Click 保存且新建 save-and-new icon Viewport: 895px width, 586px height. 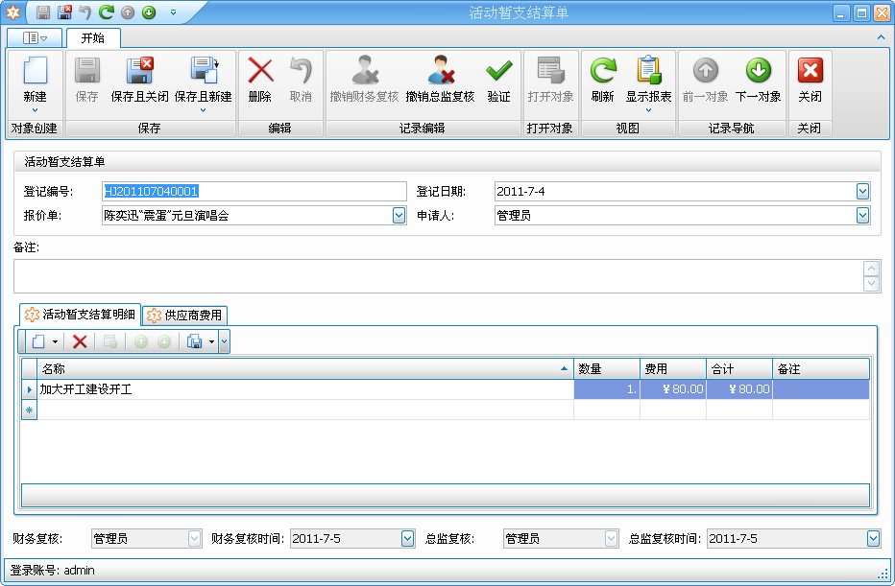tap(204, 70)
